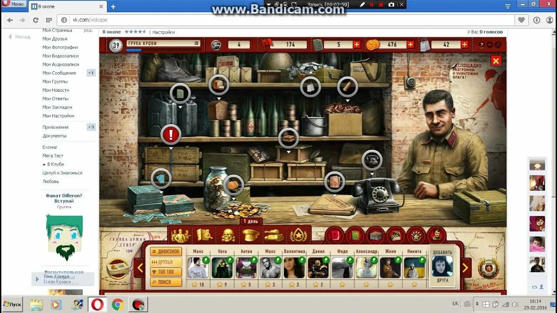Click the round green canister button
The width and height of the screenshot is (557, 313).
coord(355,235)
